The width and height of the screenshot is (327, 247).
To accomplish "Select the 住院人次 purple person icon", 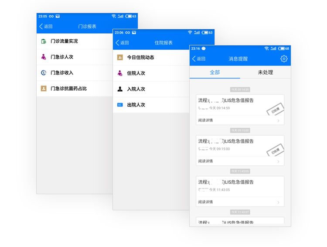I will [120, 73].
